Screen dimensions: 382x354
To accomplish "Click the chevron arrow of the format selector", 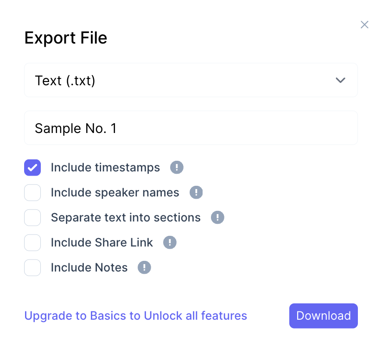I will tap(340, 81).
